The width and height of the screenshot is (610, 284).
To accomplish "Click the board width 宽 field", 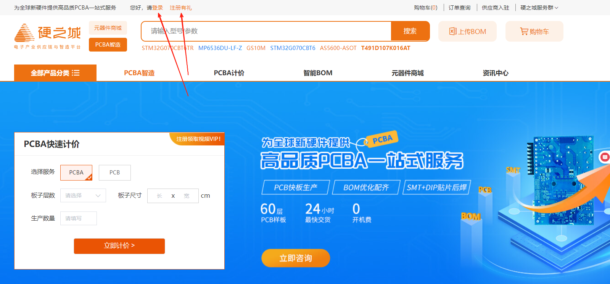I will click(x=187, y=196).
